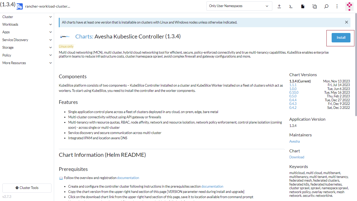
Task: Expand the Storage sidebar section
Action: coord(27,47)
